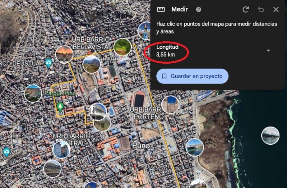
Task: Open the teal camera marker near Arco Deustua
Action: tap(49, 63)
